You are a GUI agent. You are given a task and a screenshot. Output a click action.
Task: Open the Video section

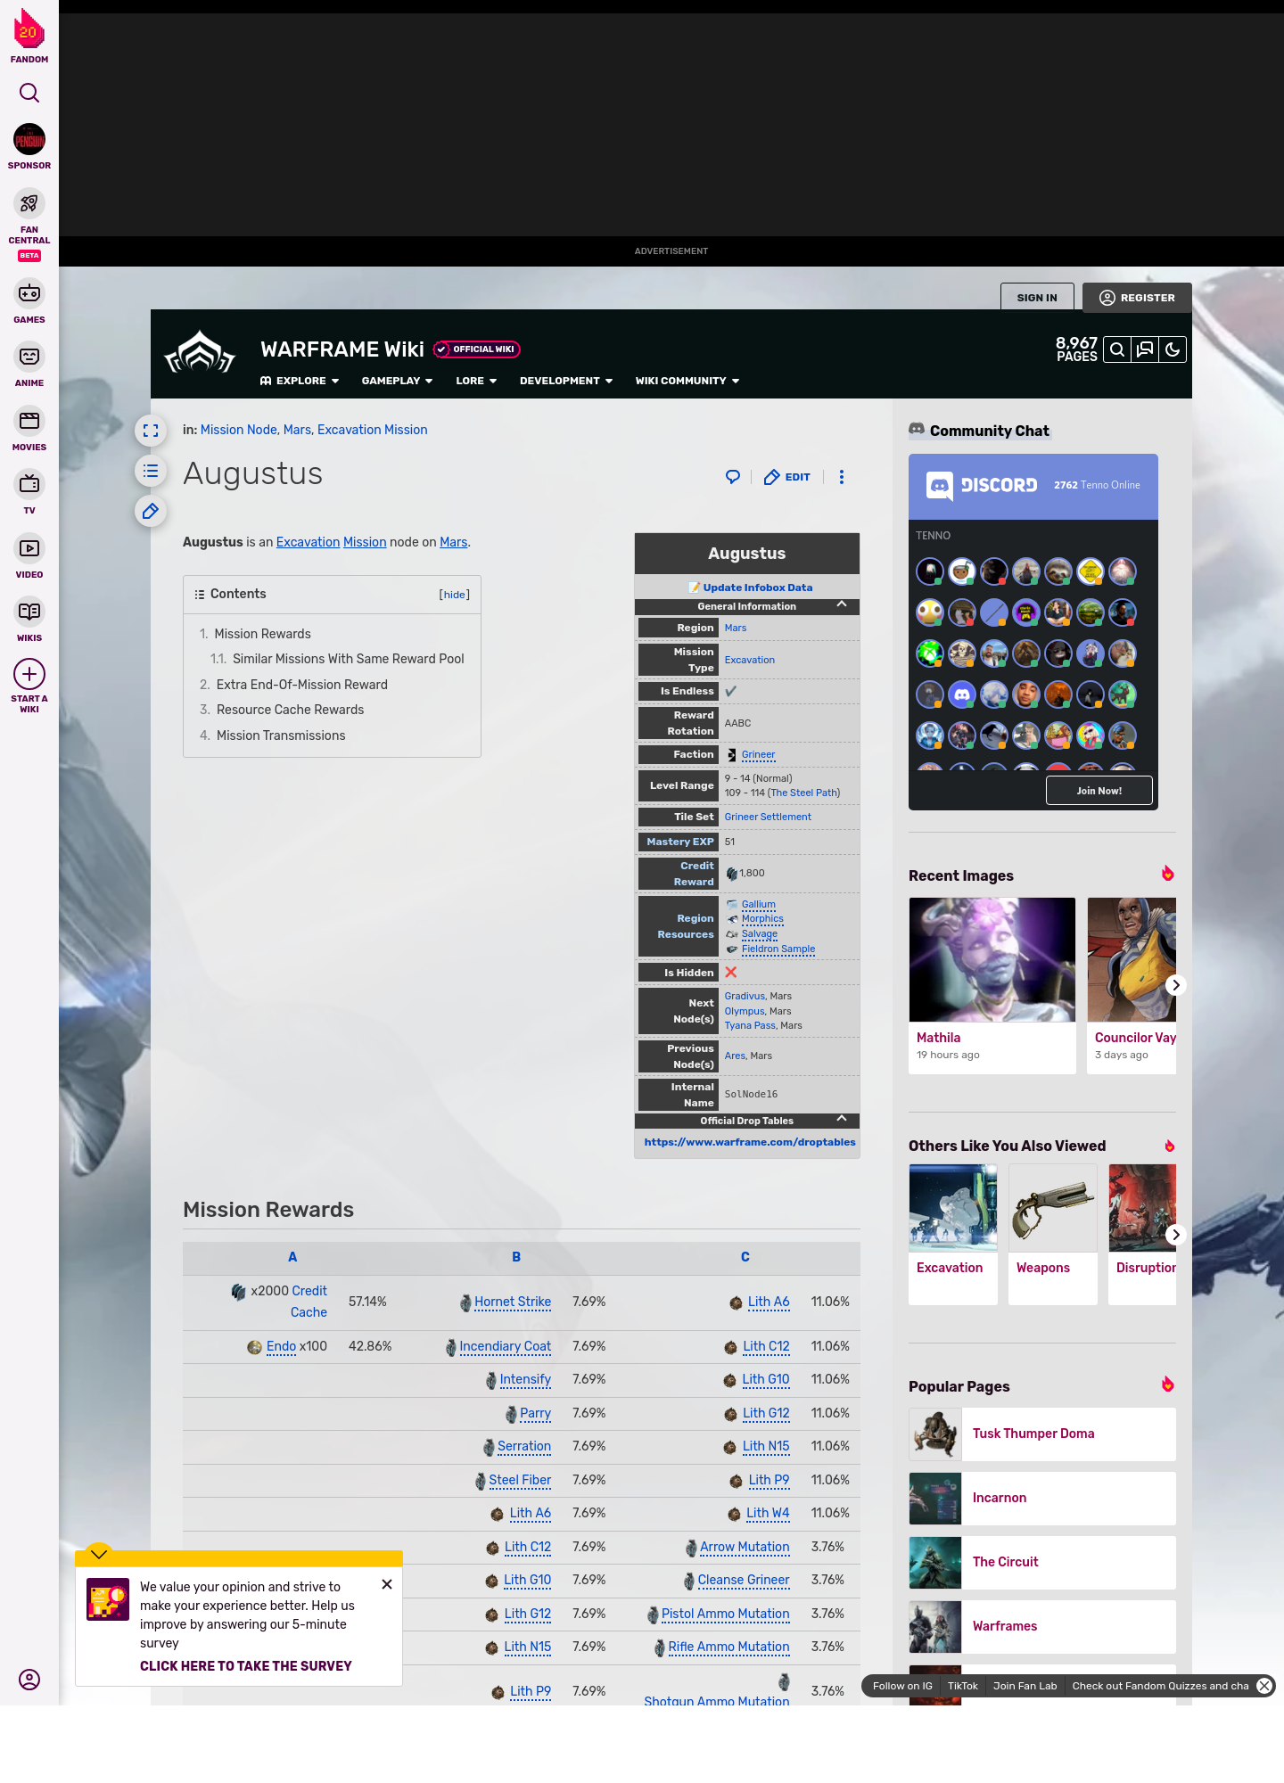[x=29, y=556]
